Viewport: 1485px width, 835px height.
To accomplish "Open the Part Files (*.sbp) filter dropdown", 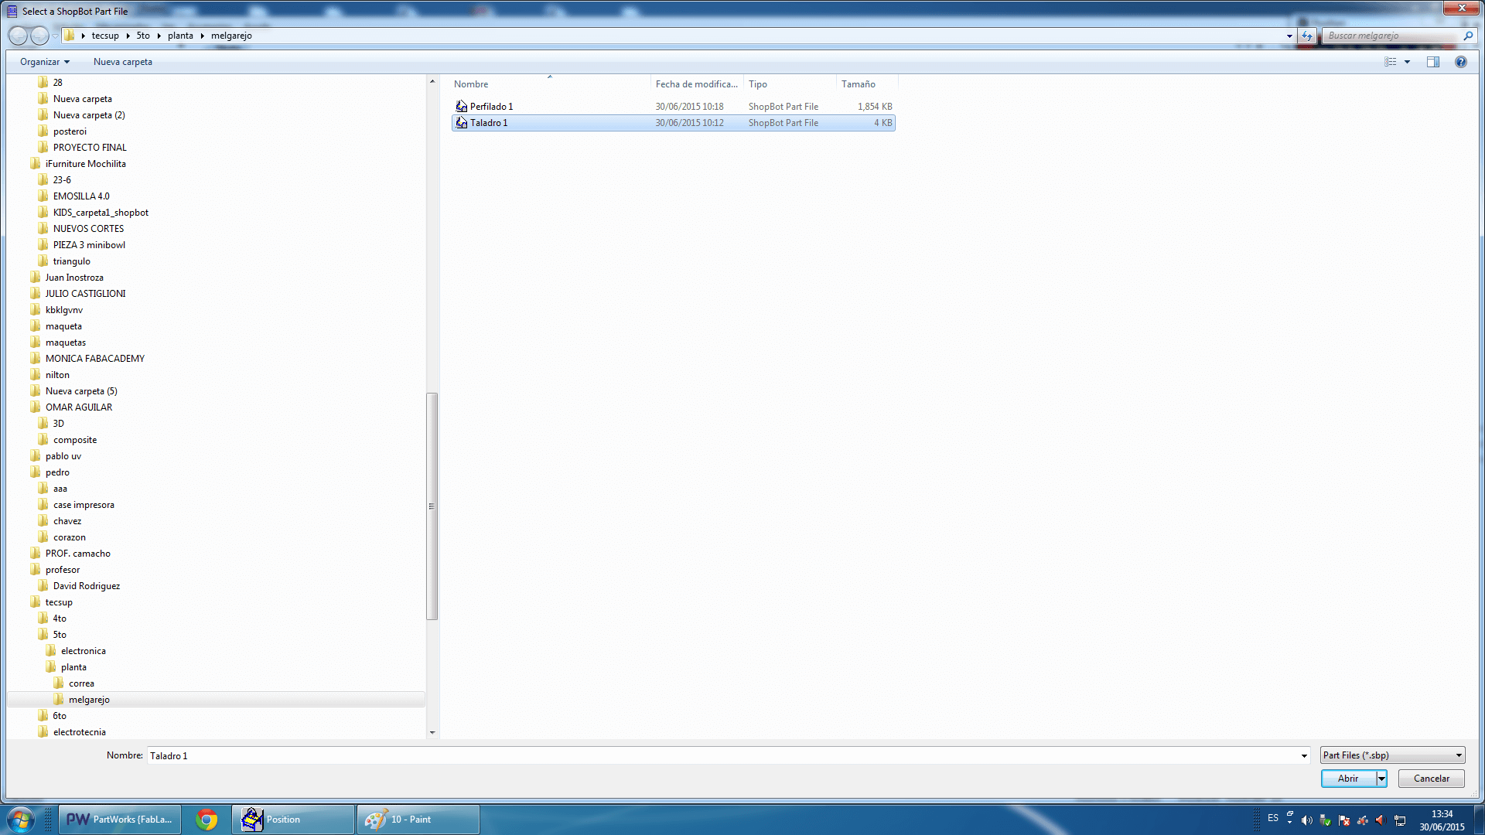I will point(1392,755).
